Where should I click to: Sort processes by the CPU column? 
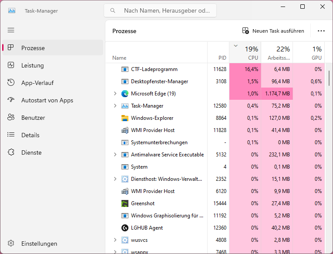pyautogui.click(x=251, y=53)
